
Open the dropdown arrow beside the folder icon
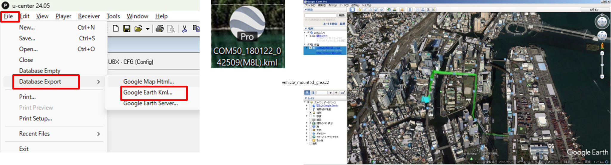(x=148, y=29)
